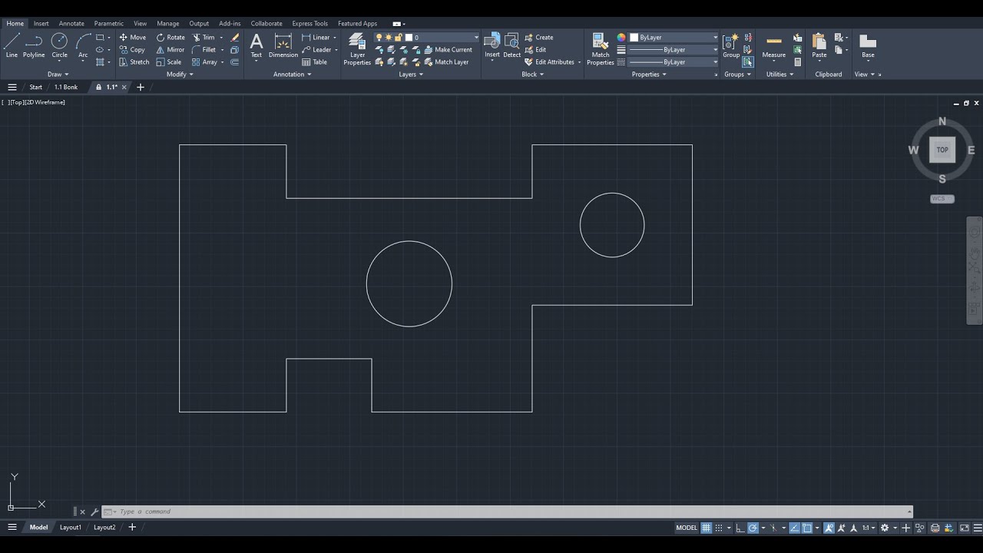Click the Group objects tool
Image resolution: width=983 pixels, height=553 pixels.
coord(731,45)
